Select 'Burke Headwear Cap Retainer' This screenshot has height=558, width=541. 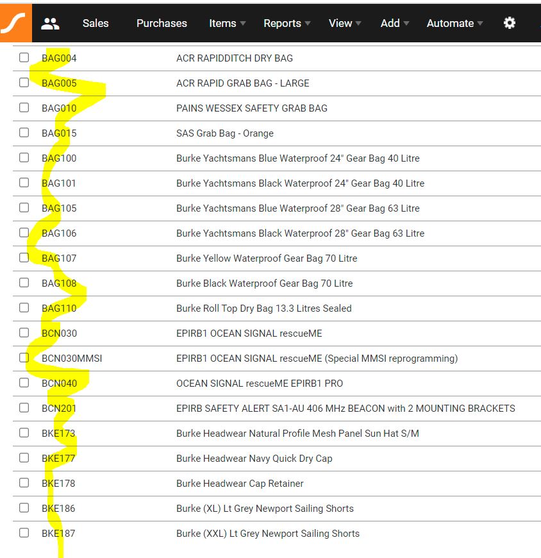240,483
